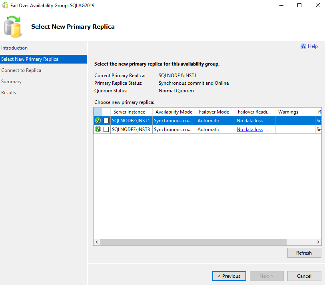Open No data loss link for SQLNODE3\INST3
Viewport: 325px width, 285px height.
[249, 130]
